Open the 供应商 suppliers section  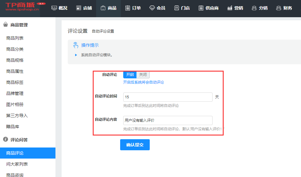pyautogui.click(x=209, y=8)
